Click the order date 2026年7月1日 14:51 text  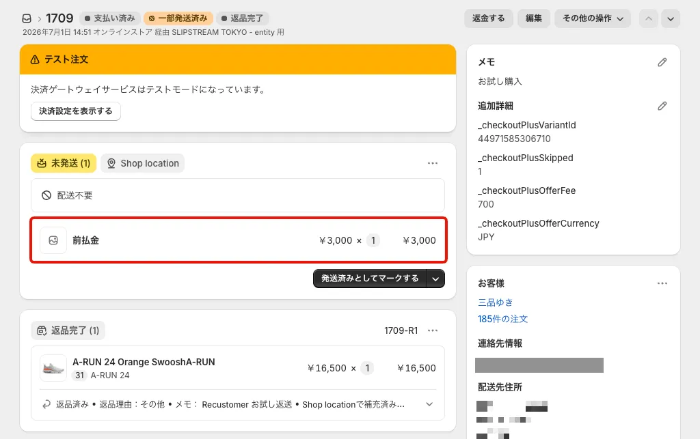click(x=57, y=32)
